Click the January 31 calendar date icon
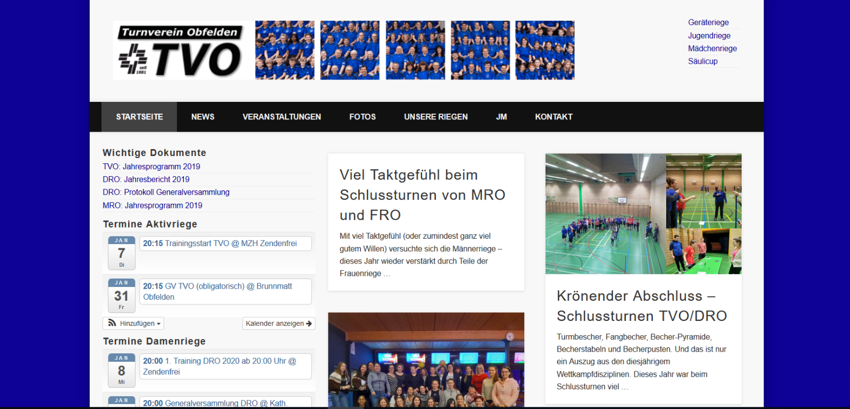 (122, 295)
